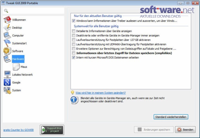Click the blue info icon
The width and height of the screenshot is (200, 138).
74,100
